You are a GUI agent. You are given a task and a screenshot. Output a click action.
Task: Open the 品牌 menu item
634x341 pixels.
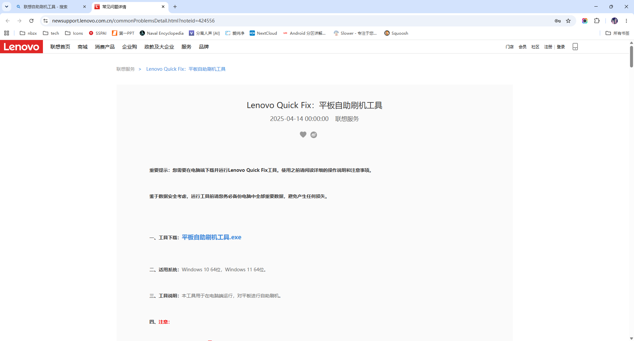[x=204, y=47]
